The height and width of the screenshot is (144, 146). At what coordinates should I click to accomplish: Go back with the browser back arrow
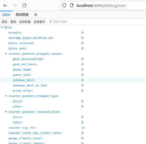(x=5, y=6)
